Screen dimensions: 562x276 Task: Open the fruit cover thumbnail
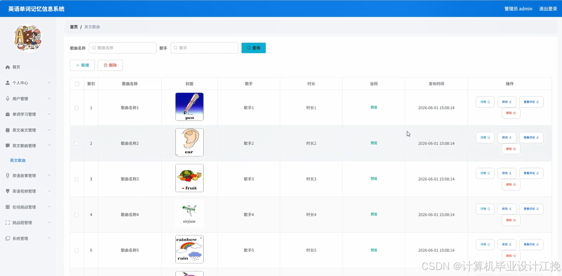coord(189,178)
